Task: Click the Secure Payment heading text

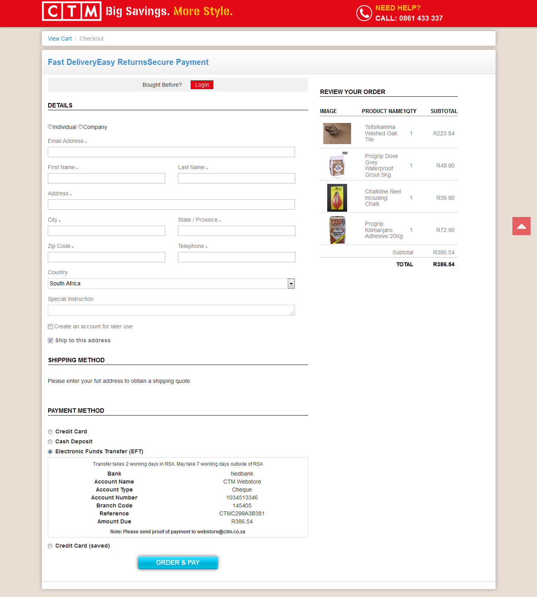Action: point(178,62)
